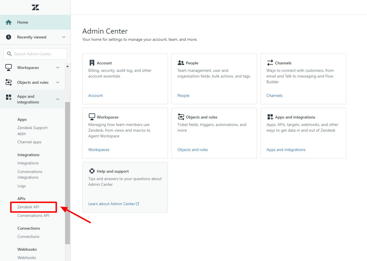Expand the Workspaces sidebar chevron
This screenshot has width=367, height=261.
[x=58, y=68]
